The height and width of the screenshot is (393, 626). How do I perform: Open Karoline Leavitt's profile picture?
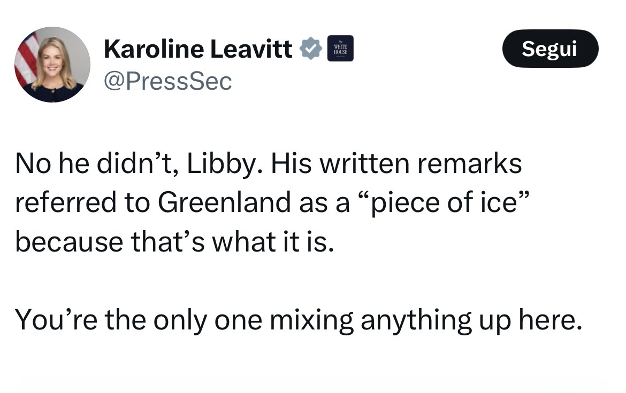(52, 65)
